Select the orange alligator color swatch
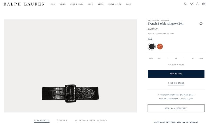The image size is (206, 126). [160, 47]
